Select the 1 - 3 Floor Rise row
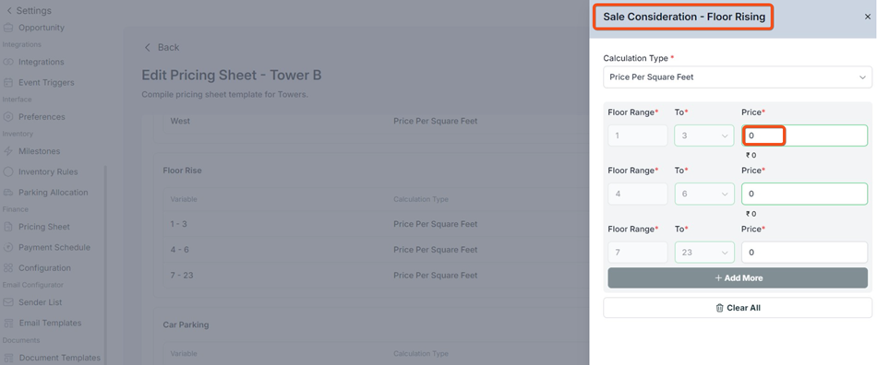Screen dimensions: 877x365 point(376,224)
